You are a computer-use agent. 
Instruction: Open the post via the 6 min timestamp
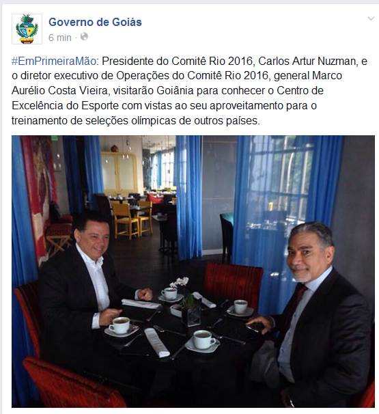pyautogui.click(x=59, y=38)
